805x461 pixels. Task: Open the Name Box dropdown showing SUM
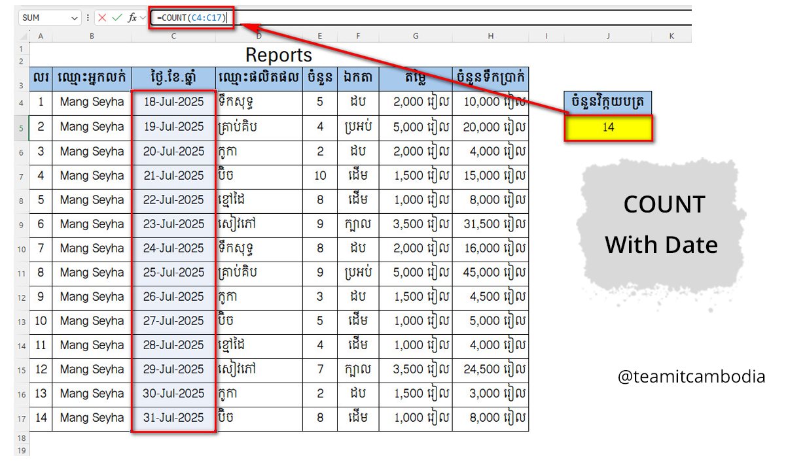pyautogui.click(x=74, y=18)
